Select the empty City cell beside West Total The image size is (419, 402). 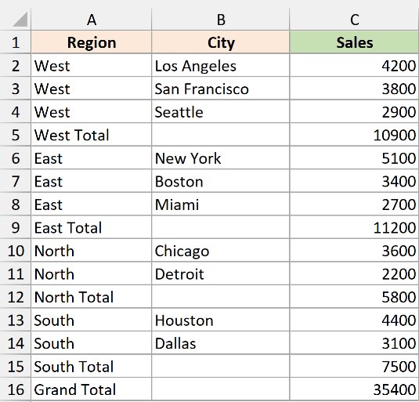[x=221, y=135]
